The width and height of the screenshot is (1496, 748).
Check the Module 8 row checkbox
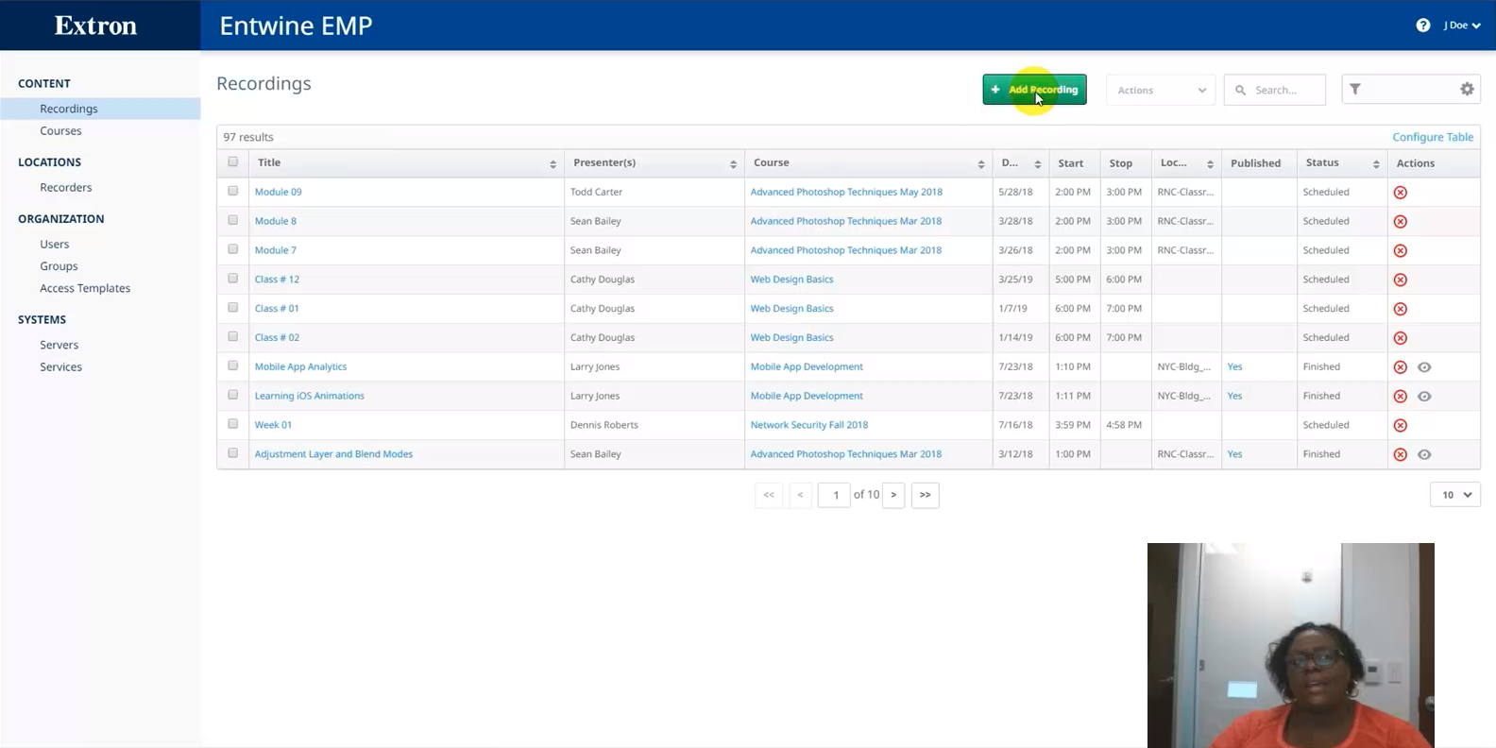232,220
